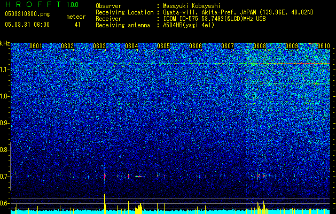336x214 pixels.
Task: Click the HROFFT program title text
Action: point(33,4)
